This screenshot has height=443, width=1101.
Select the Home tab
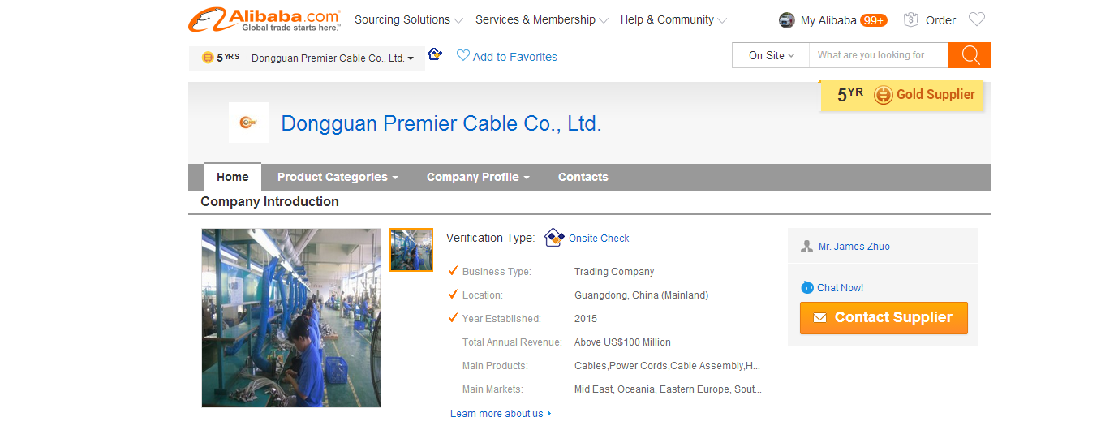coord(233,177)
